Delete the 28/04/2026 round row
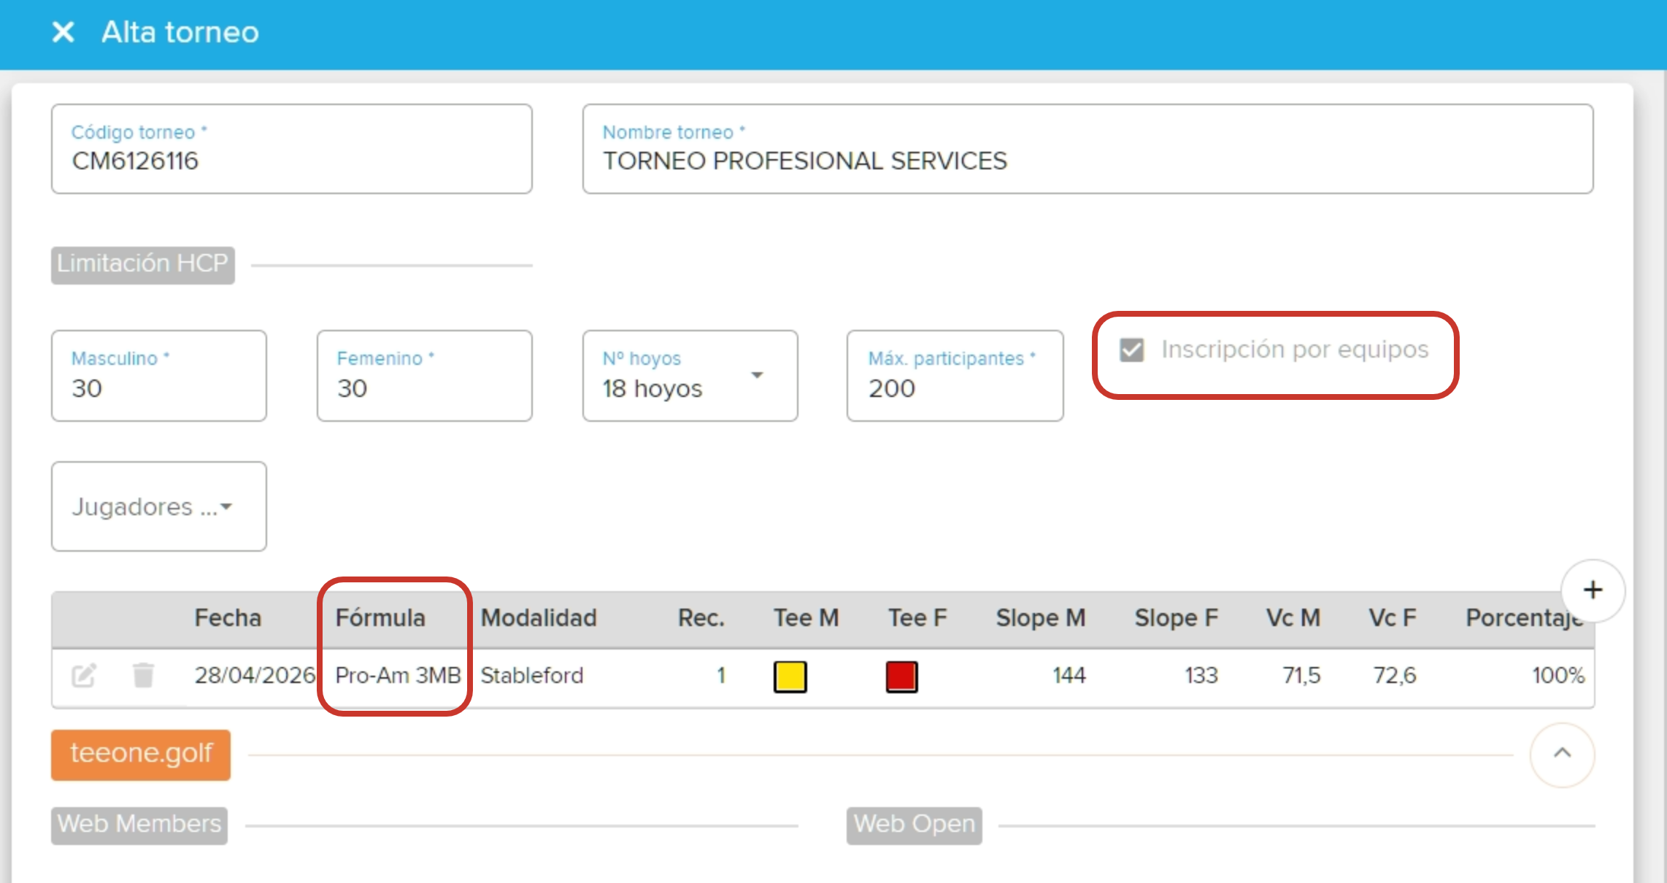The height and width of the screenshot is (883, 1667). 143,675
